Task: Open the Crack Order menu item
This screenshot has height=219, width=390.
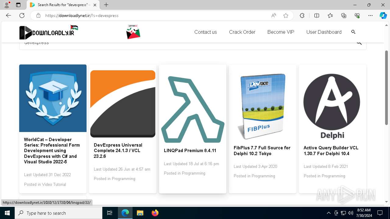Action: point(242,32)
